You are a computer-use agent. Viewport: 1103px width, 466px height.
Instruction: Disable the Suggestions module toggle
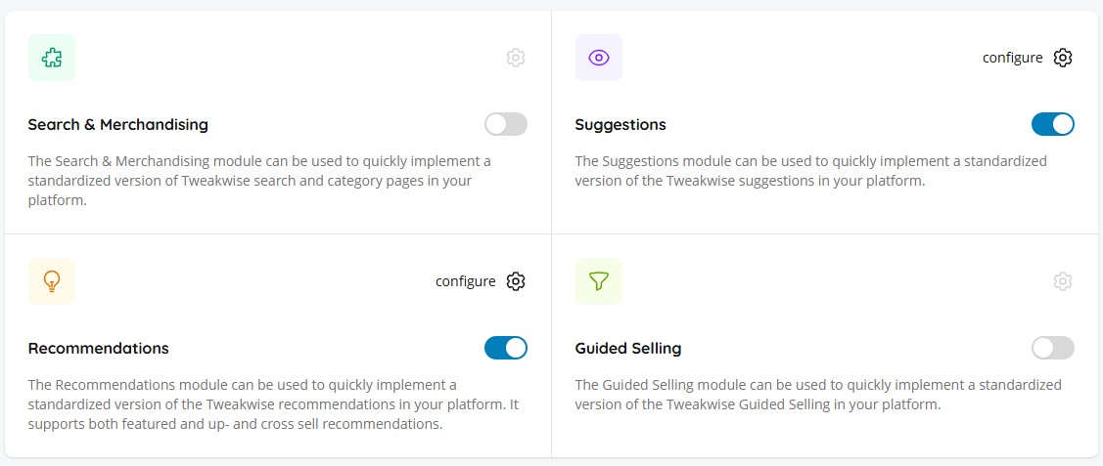[1053, 124]
